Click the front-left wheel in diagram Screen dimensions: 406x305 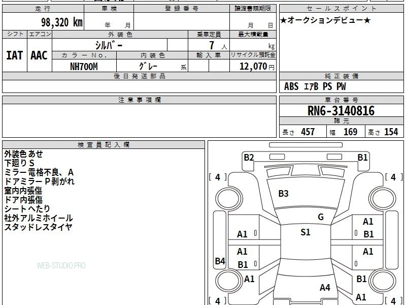(x=229, y=199)
